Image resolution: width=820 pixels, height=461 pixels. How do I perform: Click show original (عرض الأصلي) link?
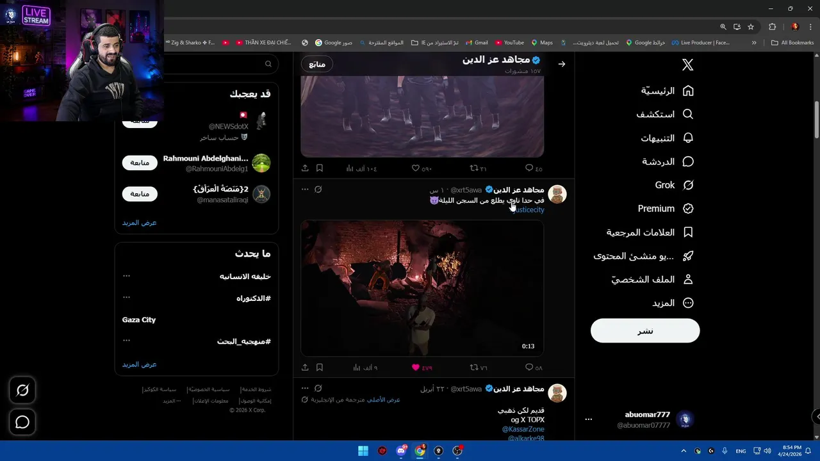383,400
